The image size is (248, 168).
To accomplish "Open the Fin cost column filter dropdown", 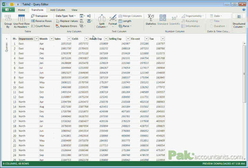I will (146, 39).
